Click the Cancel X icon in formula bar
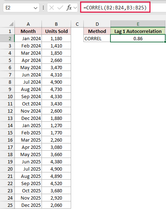Image resolution: width=166 pixels, height=209 pixels. (x=52, y=8)
